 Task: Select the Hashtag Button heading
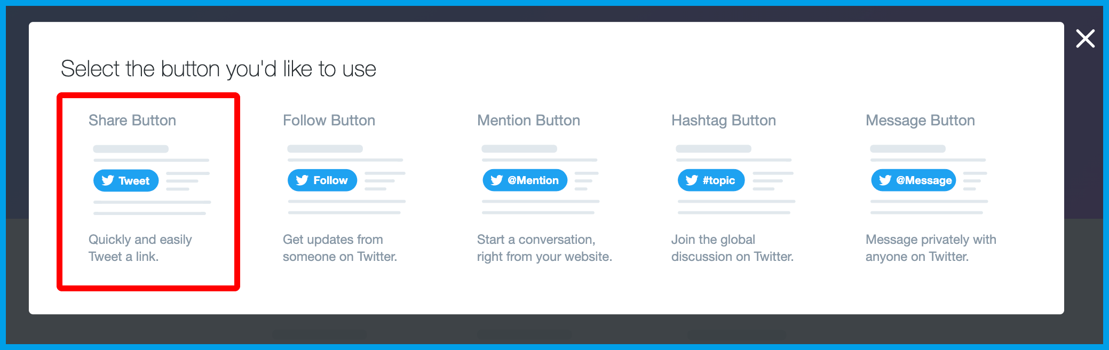click(723, 121)
